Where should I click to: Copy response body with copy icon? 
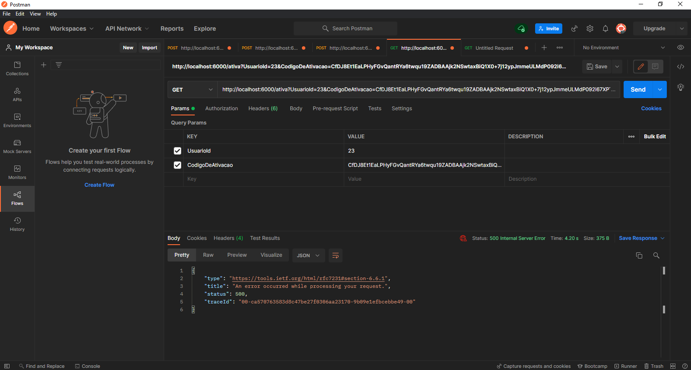(639, 255)
